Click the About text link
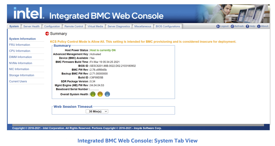This screenshot has width=275, height=146. (x=265, y=26)
